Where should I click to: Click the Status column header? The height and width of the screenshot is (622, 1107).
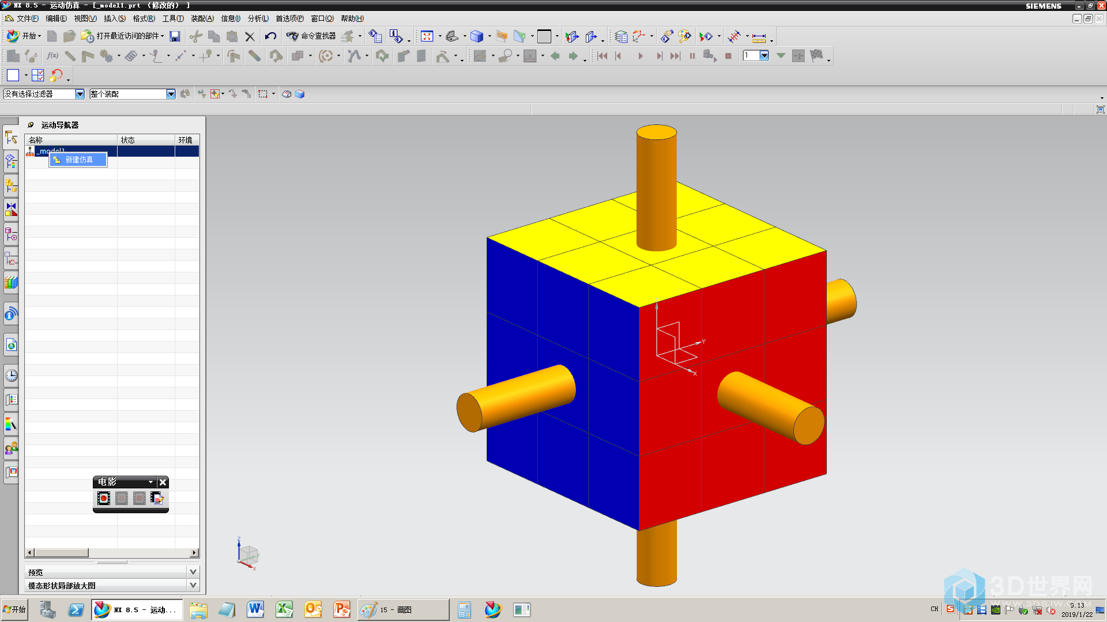146,140
